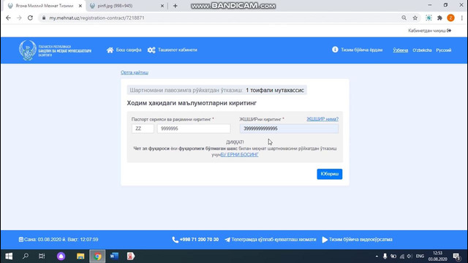Screen dimensions: 468x263
Task: Click БУ ЕРНИ БОСИНГ link
Action: 239,154
